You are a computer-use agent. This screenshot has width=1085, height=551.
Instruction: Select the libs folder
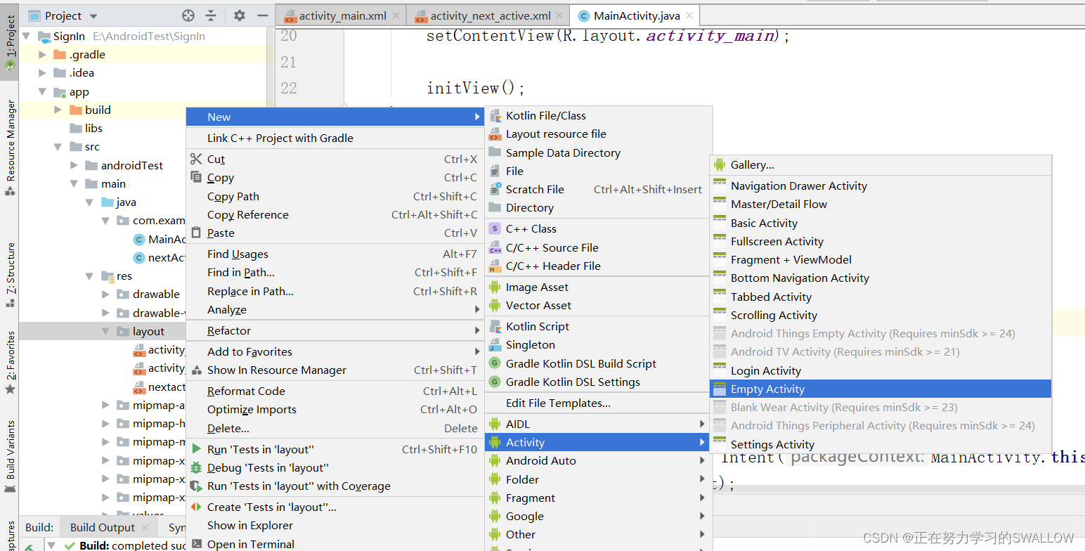(93, 128)
